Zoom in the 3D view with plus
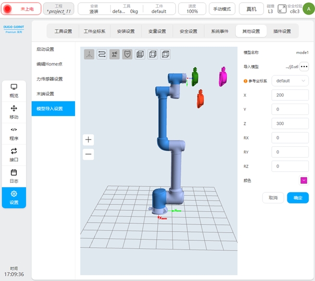Viewport: 315px width, 281px height. pos(89,139)
